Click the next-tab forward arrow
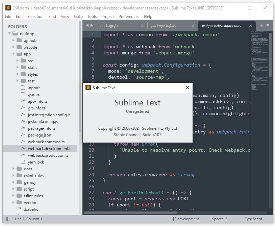Viewport: 275px width, 226px height. (92, 25)
